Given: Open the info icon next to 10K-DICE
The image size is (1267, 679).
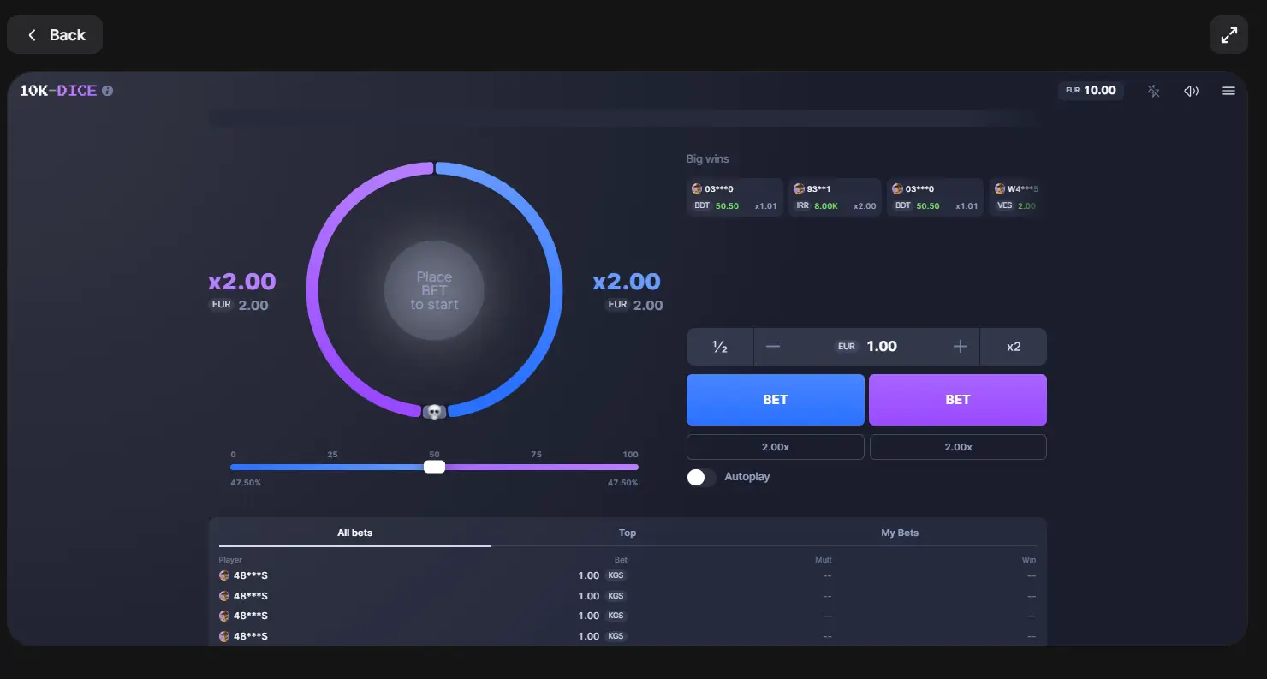Looking at the screenshot, I should tap(107, 91).
